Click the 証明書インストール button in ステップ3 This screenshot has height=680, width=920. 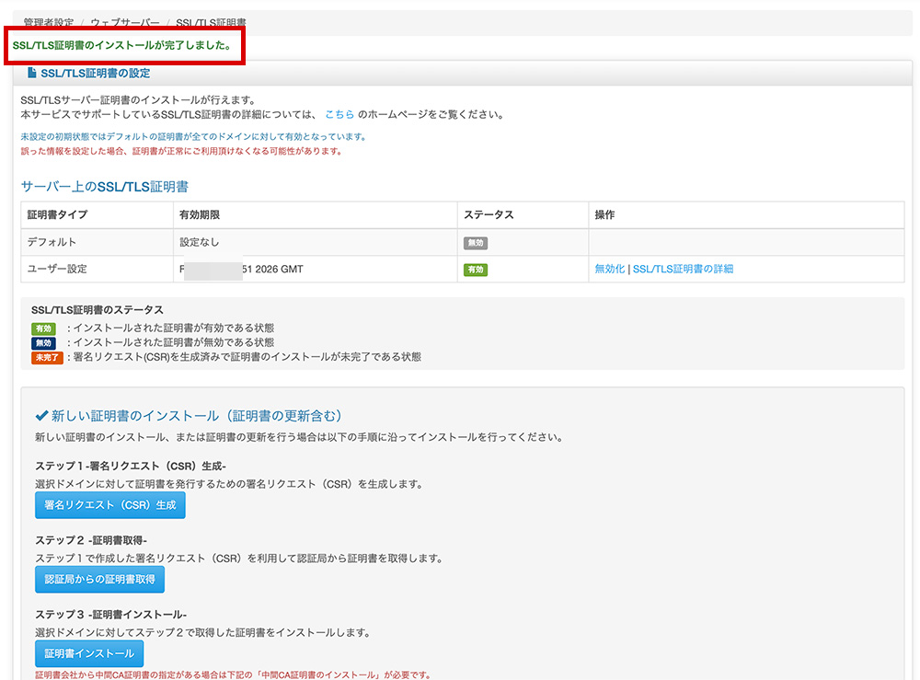[89, 653]
